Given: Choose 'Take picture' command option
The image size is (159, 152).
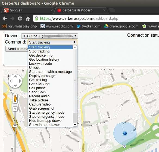Looking at the screenshot, I should [x=39, y=100].
